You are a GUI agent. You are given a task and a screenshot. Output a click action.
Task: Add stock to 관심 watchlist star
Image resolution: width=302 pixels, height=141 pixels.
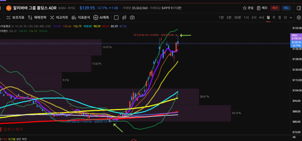click(x=248, y=8)
